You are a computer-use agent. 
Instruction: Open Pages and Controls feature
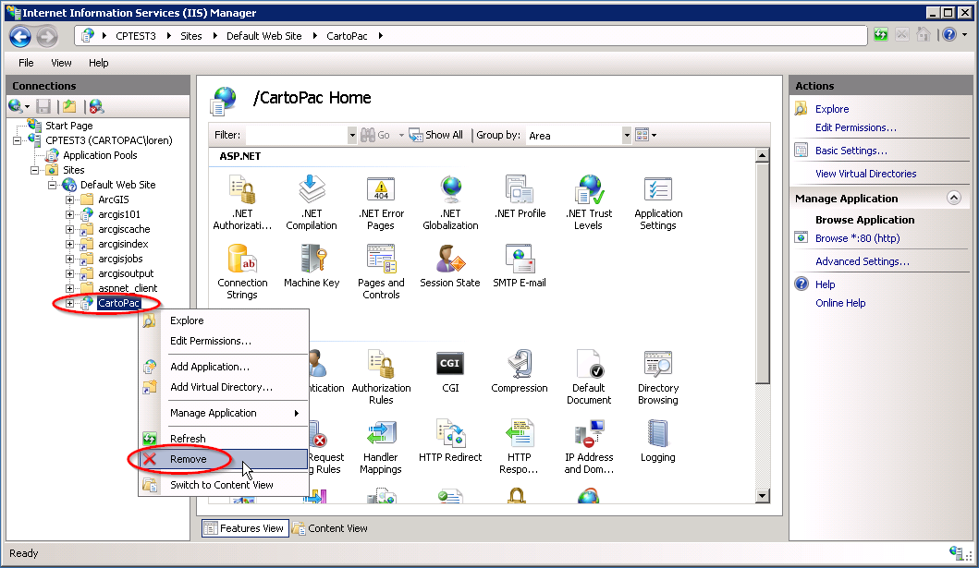point(381,272)
